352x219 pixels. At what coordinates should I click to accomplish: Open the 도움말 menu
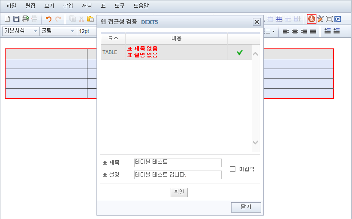(141, 6)
